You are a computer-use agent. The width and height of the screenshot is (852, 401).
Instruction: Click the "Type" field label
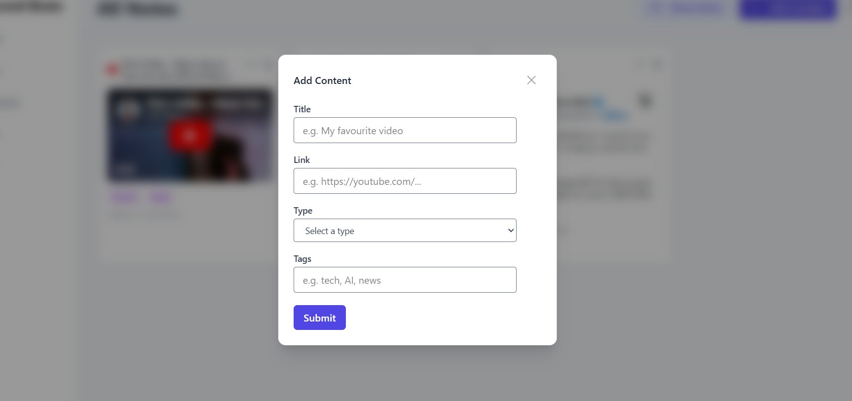click(303, 211)
